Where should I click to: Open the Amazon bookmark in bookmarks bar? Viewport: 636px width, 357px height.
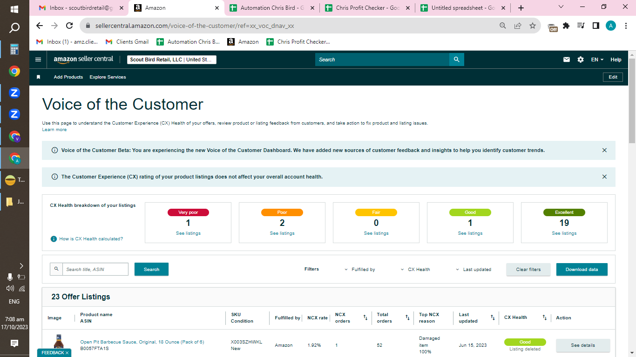(243, 42)
